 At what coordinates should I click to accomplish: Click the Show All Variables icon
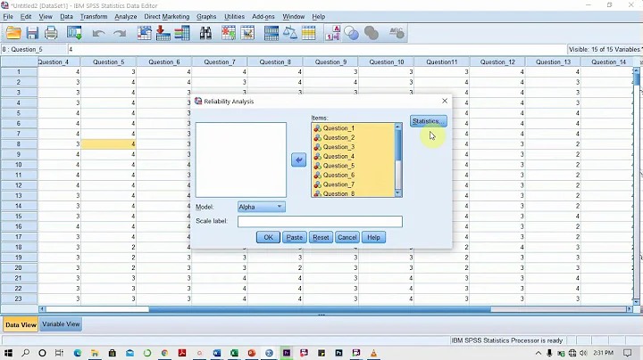[x=372, y=33]
